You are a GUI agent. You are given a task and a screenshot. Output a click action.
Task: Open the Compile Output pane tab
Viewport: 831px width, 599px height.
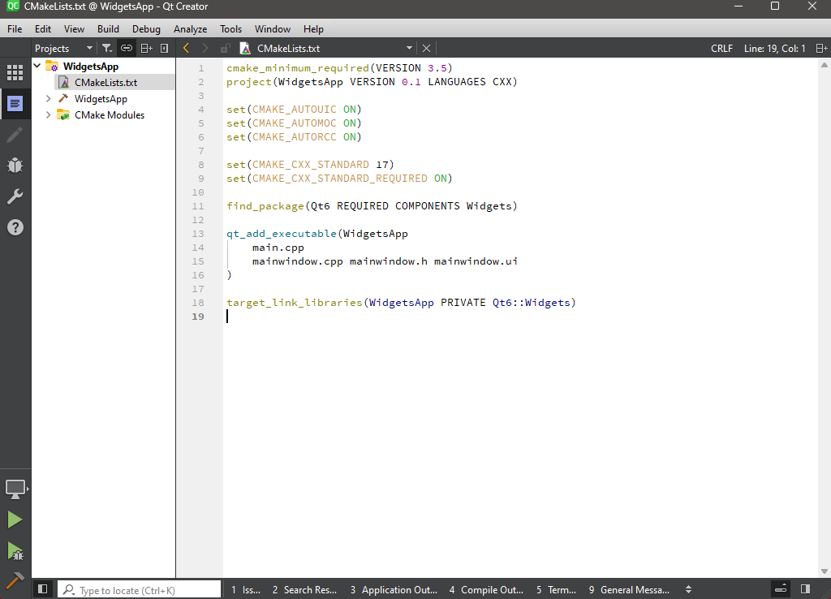(486, 590)
